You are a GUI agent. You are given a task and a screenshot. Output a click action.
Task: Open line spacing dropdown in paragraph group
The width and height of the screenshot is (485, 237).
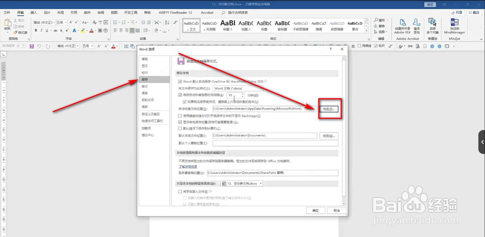tap(147, 30)
